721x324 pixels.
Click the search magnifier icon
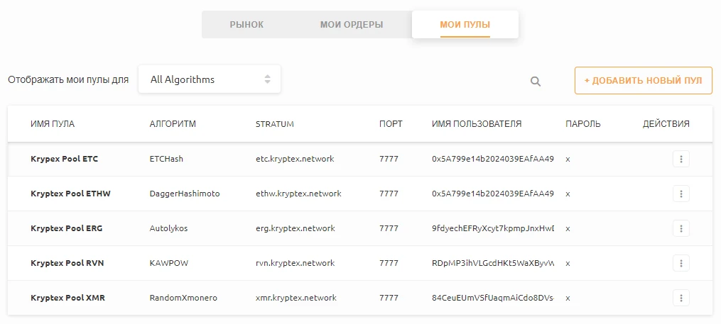(x=536, y=82)
